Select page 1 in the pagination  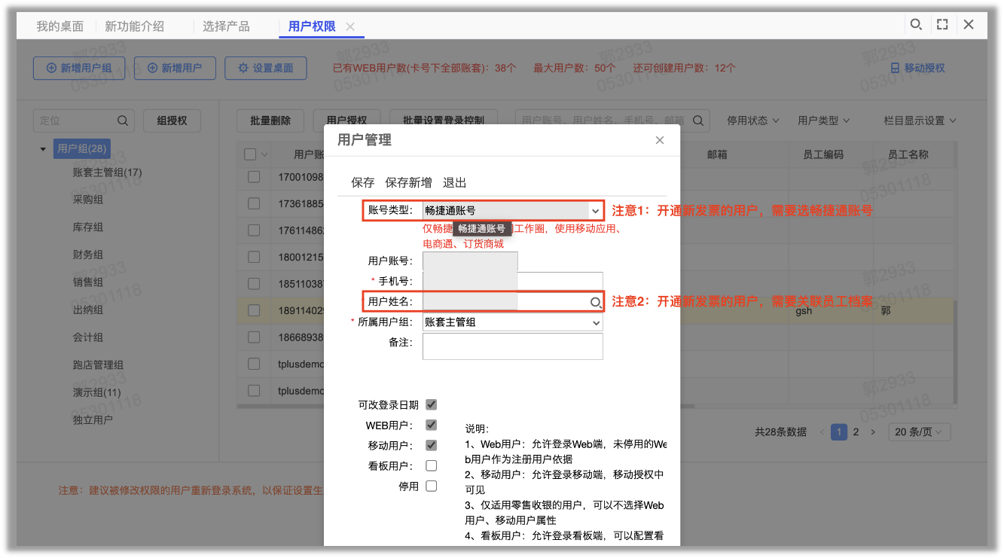point(839,432)
